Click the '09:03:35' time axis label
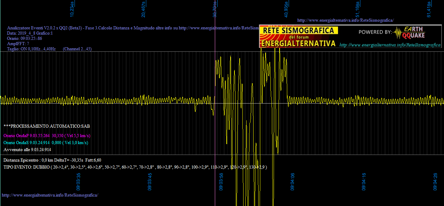444x206 pixels. click(79, 182)
